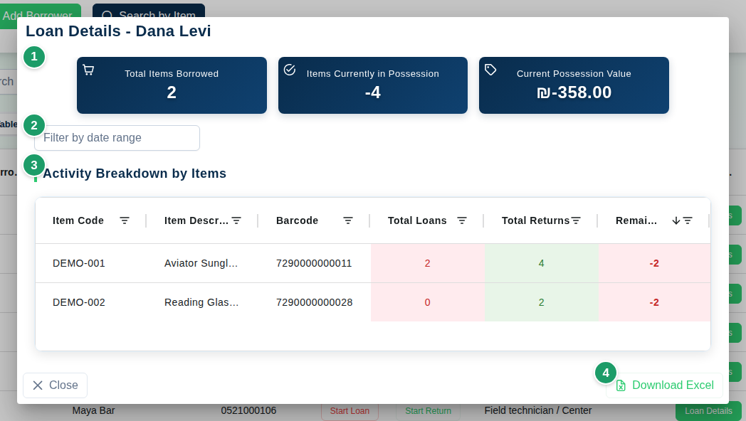Toggle descending sort arrow on Remaining column
Viewport: 746px width, 421px height.
[676, 220]
